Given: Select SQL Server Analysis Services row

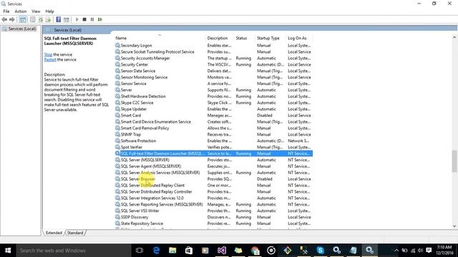Looking at the screenshot, I should coord(213,173).
